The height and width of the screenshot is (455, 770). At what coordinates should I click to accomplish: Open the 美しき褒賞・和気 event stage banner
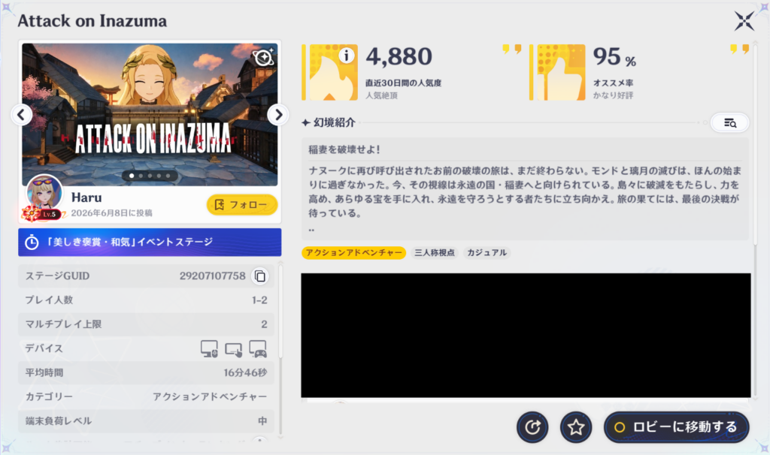tap(150, 243)
